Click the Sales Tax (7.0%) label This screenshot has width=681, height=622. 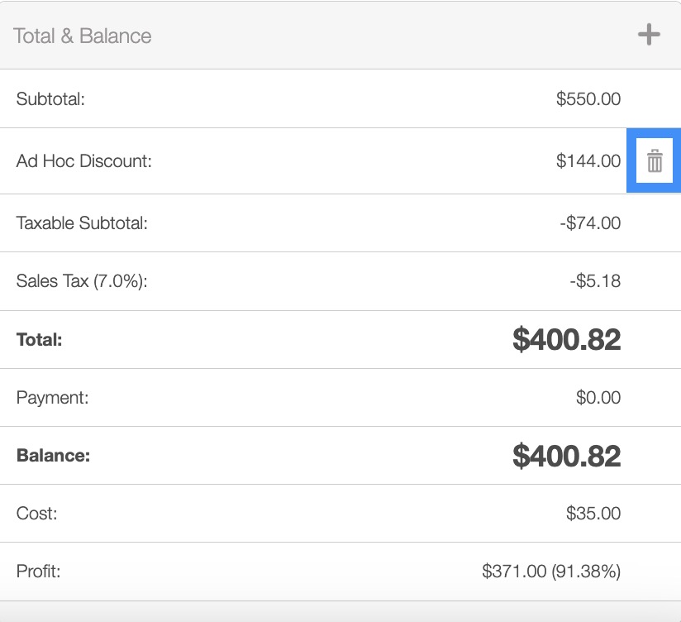click(82, 281)
